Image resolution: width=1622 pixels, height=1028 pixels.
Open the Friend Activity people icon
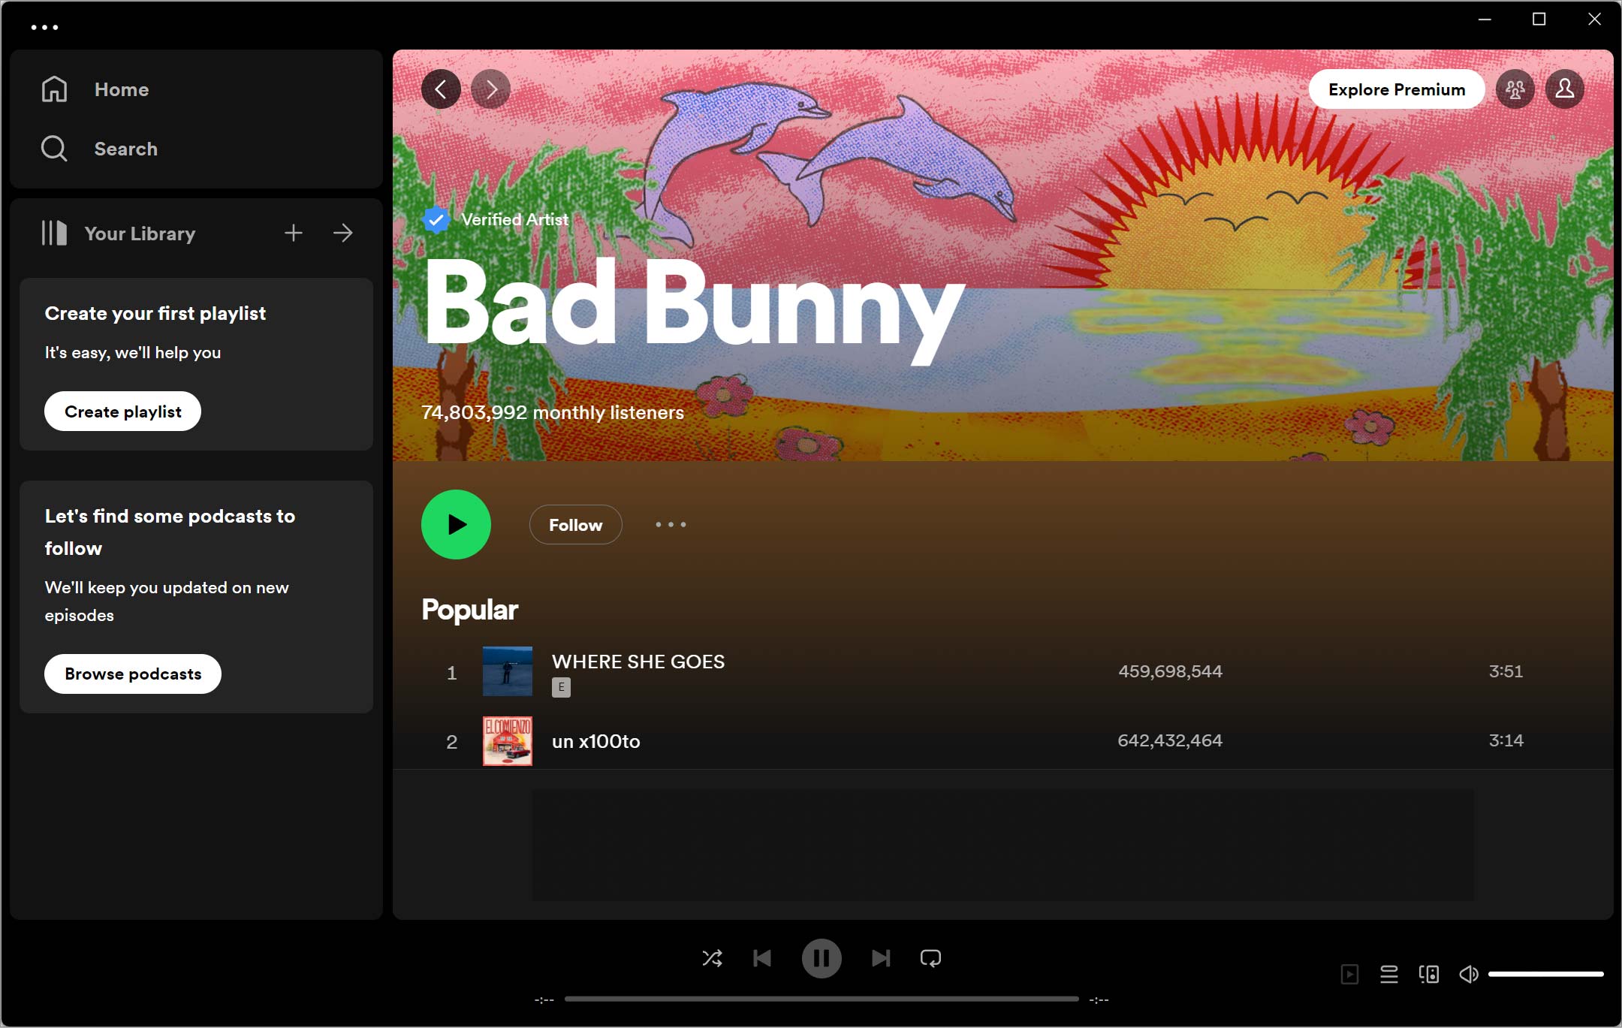coord(1515,89)
